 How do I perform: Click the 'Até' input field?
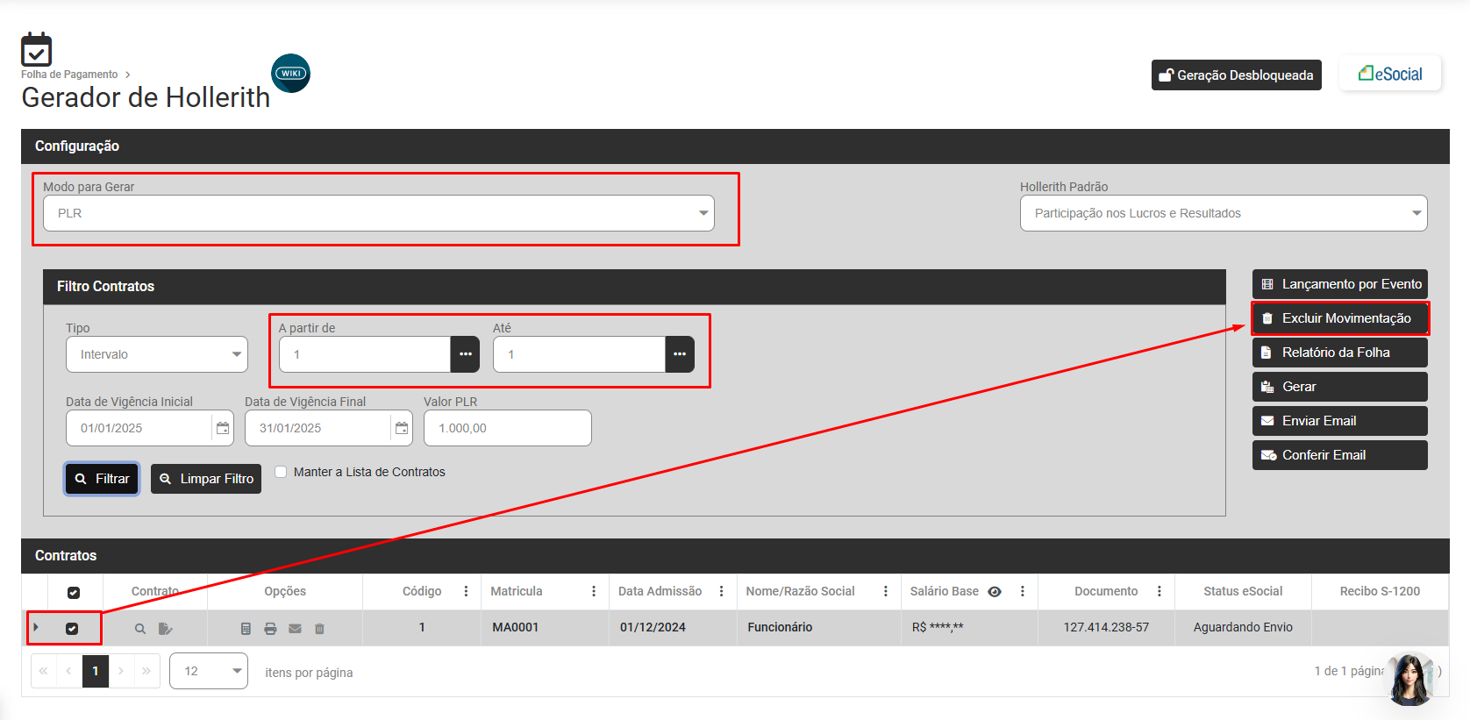point(579,354)
